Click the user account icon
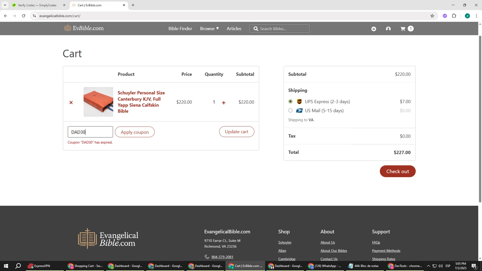Screen dimensions: 482x271 click(x=388, y=29)
